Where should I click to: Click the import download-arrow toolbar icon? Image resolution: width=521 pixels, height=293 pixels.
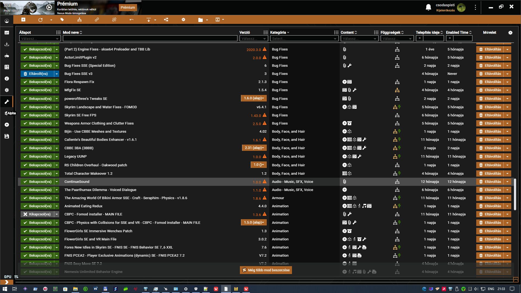click(x=149, y=20)
